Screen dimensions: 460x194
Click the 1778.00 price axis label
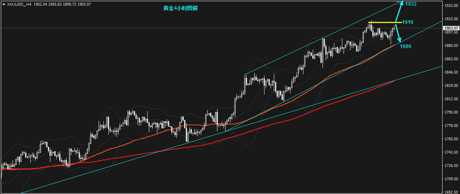[451, 126]
